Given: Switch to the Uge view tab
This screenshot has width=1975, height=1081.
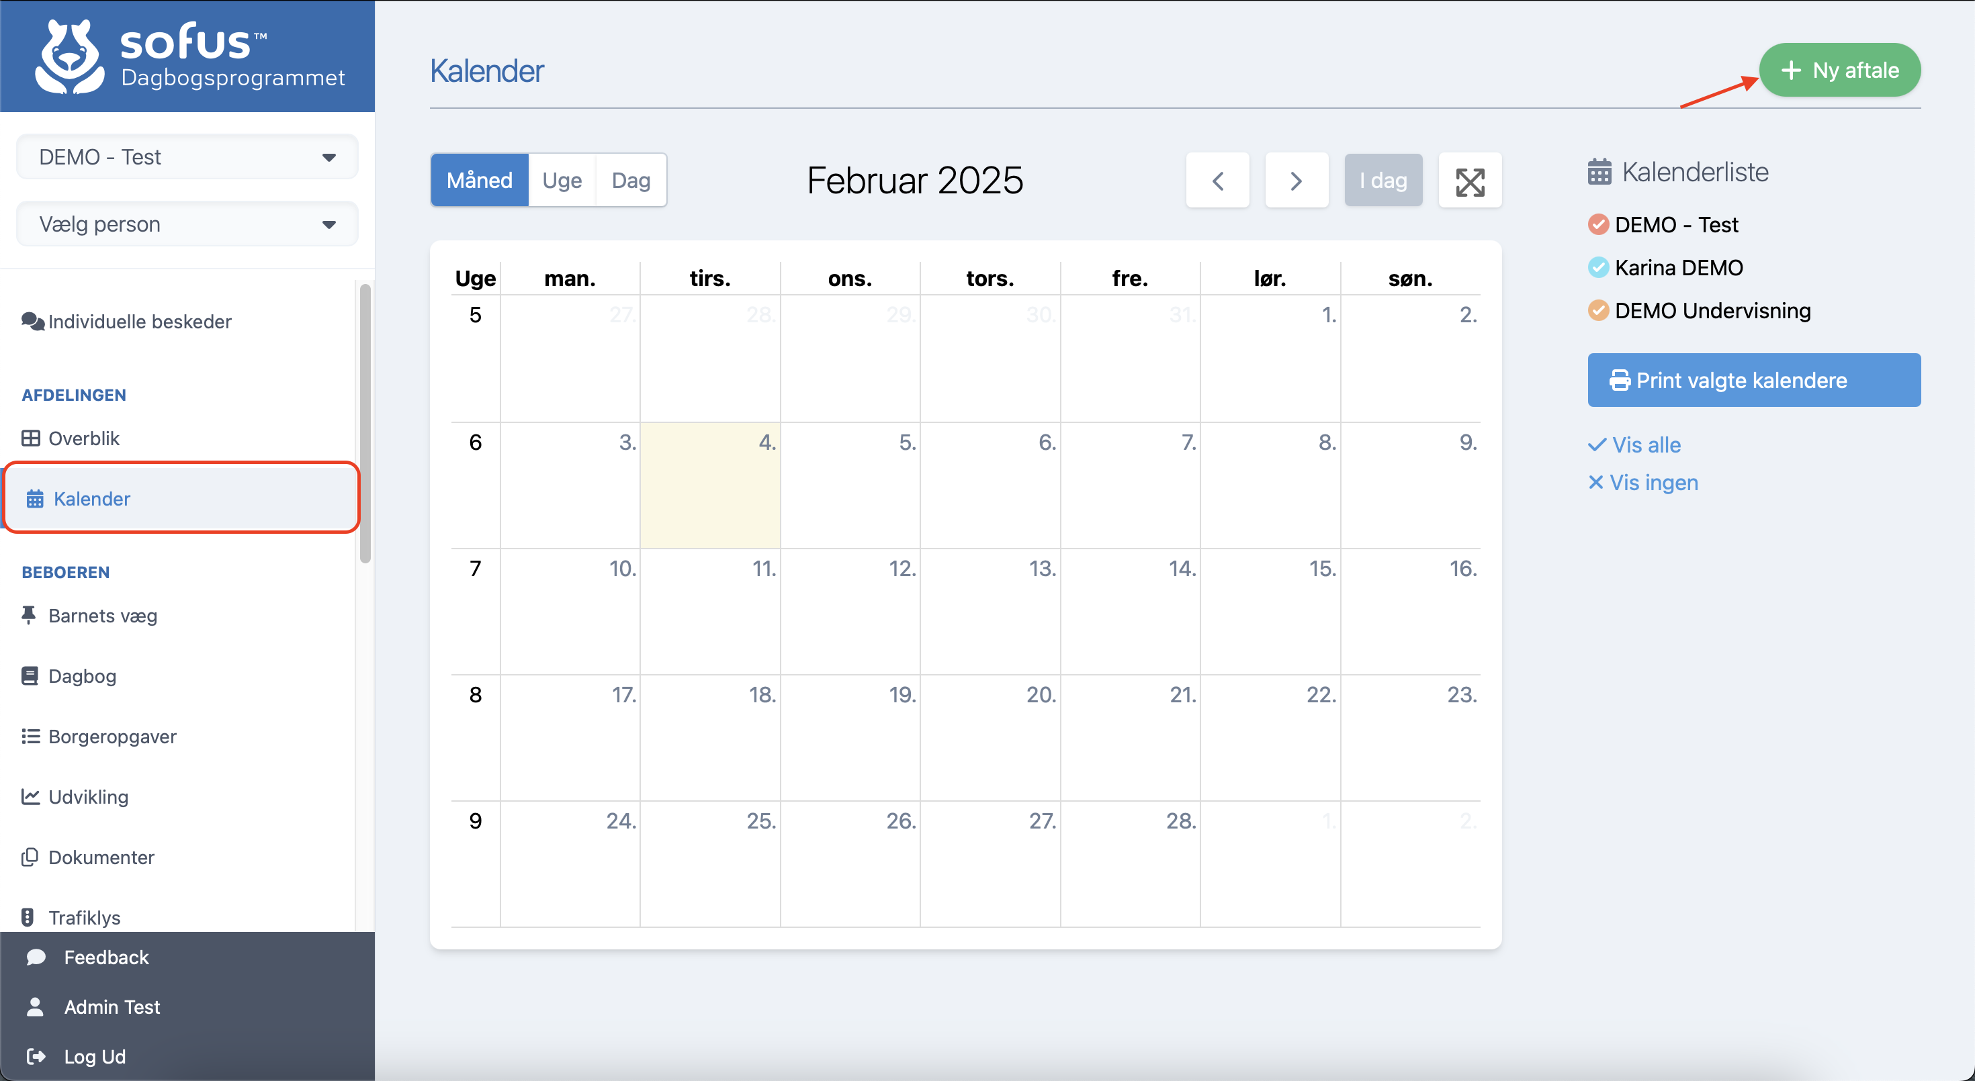Looking at the screenshot, I should click(561, 181).
